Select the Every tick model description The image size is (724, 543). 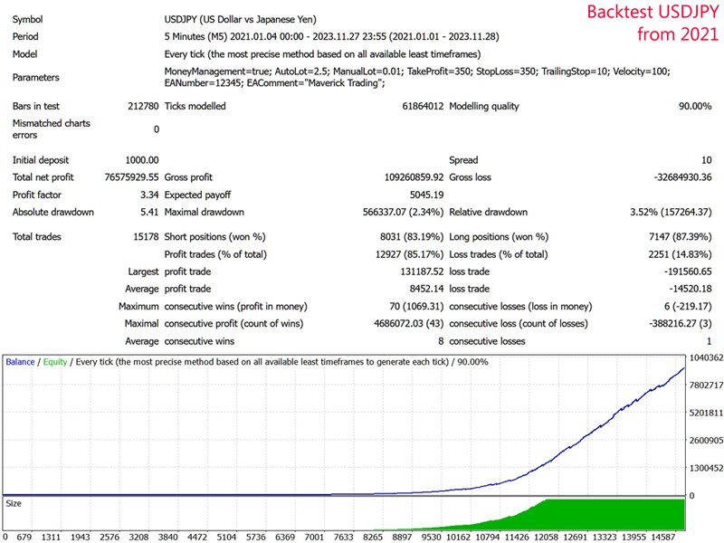pyautogui.click(x=322, y=54)
